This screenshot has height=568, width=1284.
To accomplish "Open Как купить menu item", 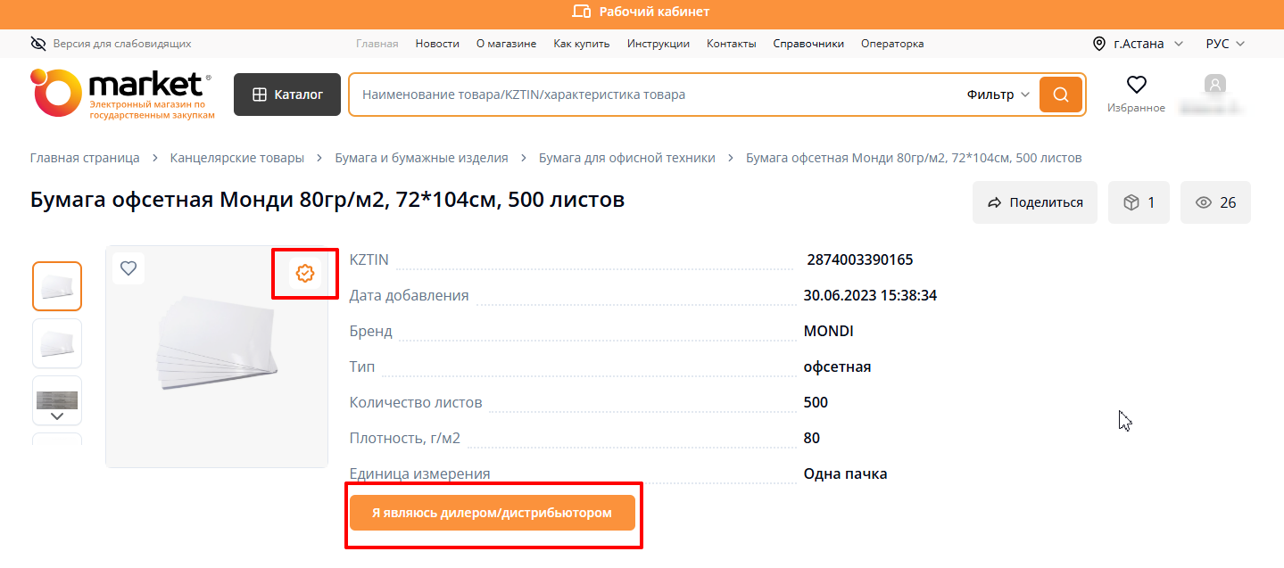I will pos(581,44).
